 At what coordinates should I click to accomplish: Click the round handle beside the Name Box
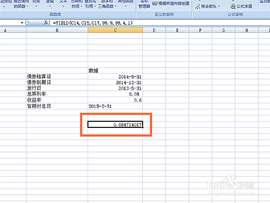pyautogui.click(x=28, y=23)
